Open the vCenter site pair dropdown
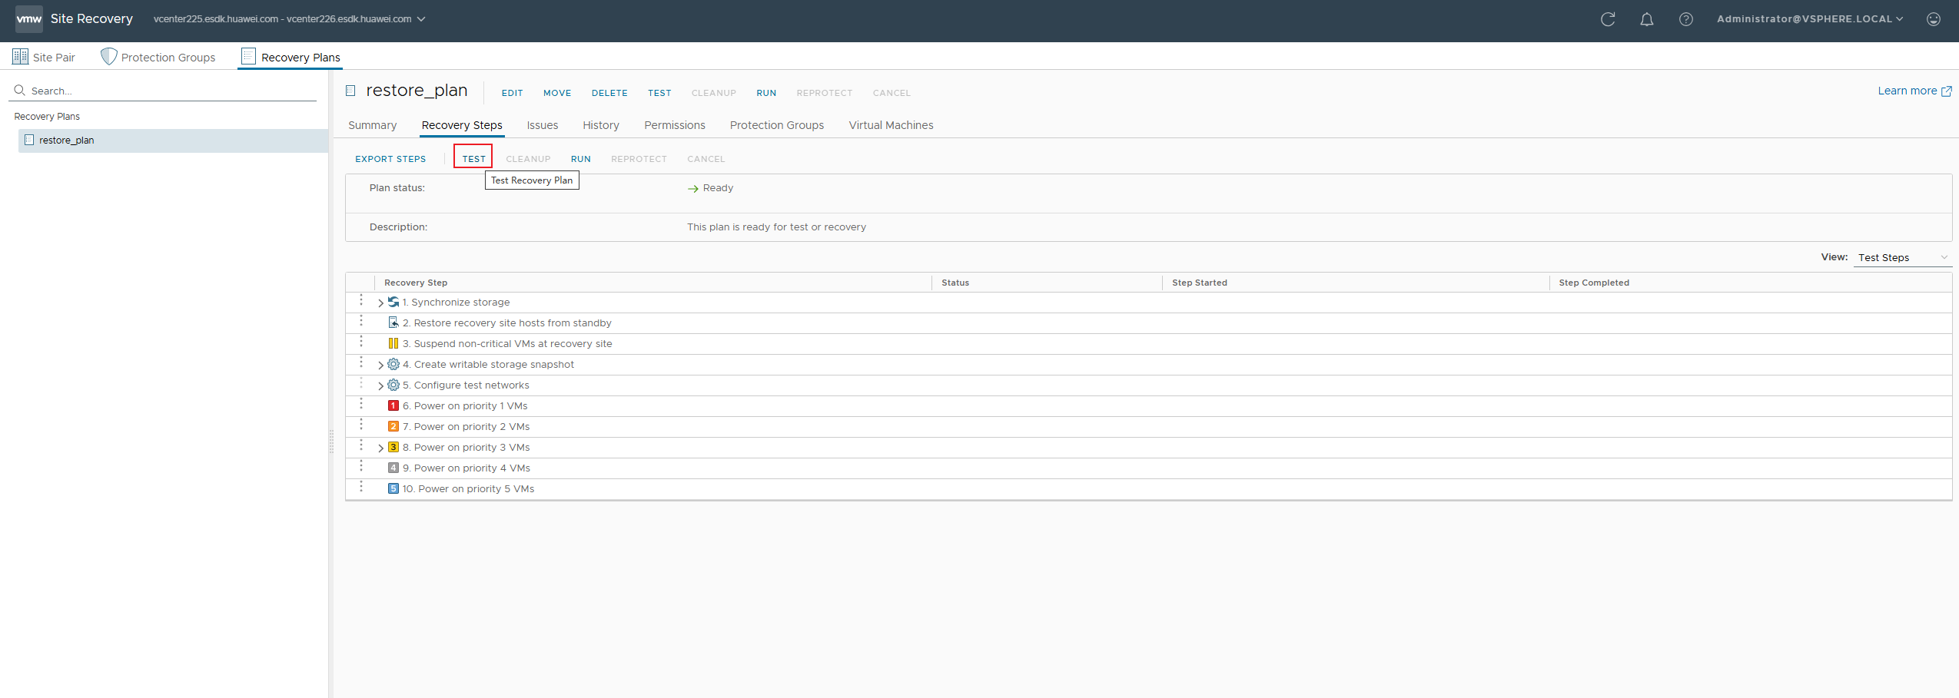This screenshot has width=1959, height=698. pos(289,19)
